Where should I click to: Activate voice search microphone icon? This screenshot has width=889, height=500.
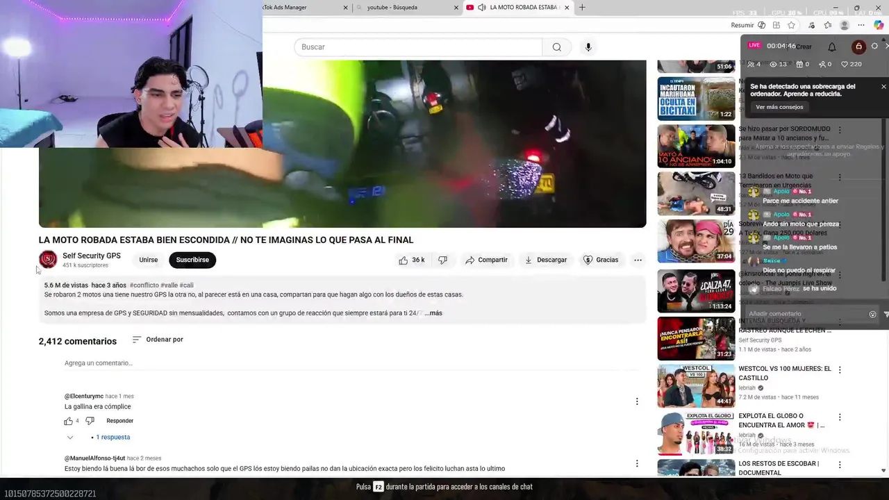point(588,47)
